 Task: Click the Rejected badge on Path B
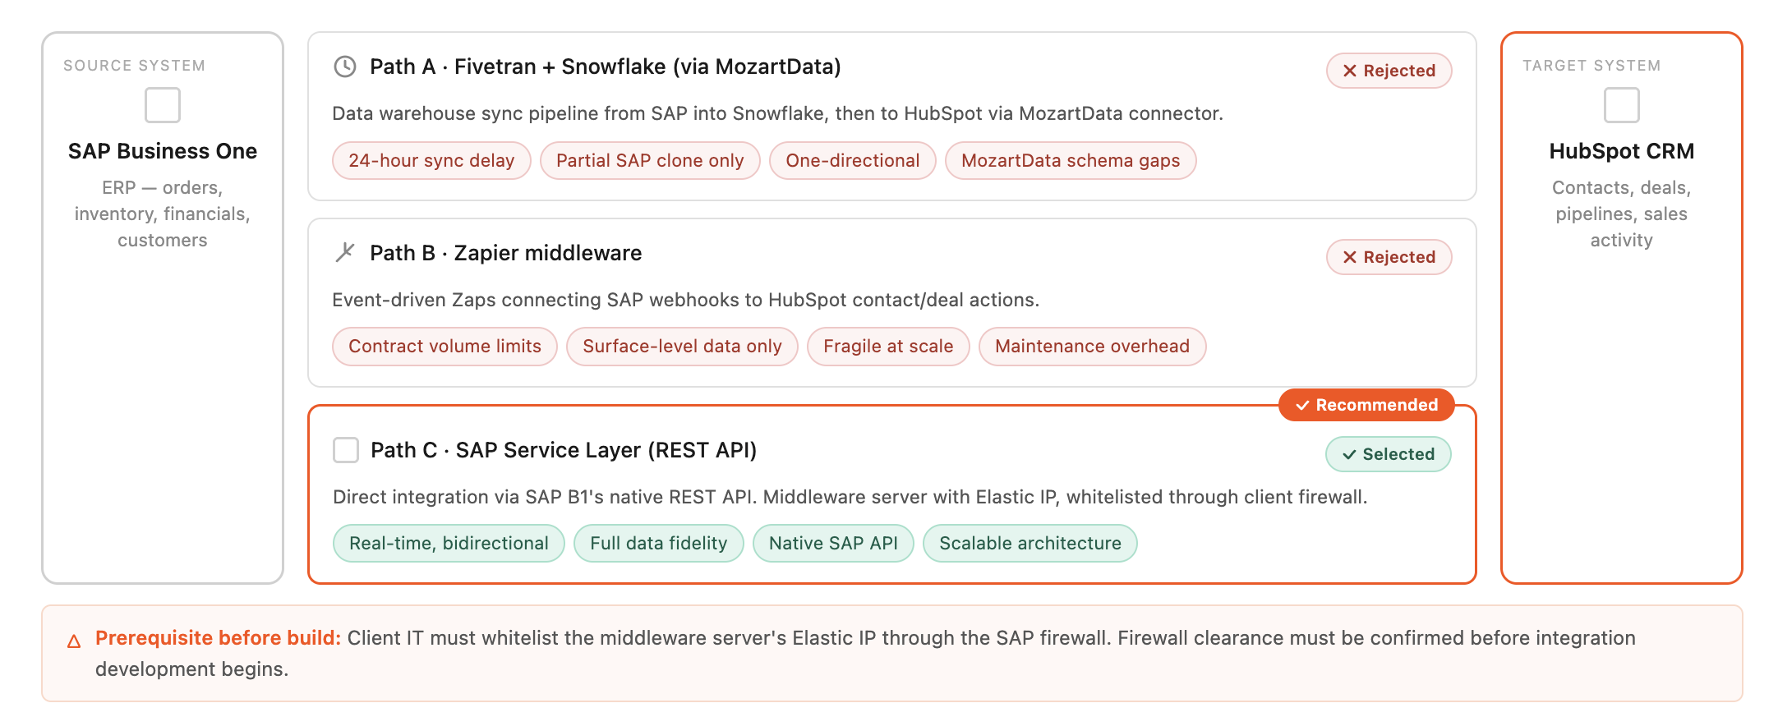[1389, 257]
